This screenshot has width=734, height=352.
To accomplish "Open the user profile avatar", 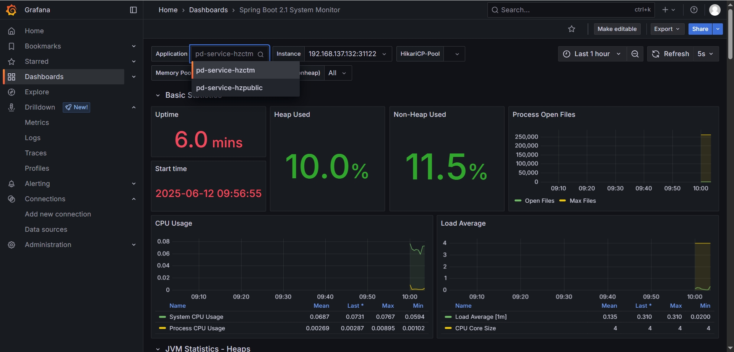I will point(715,10).
